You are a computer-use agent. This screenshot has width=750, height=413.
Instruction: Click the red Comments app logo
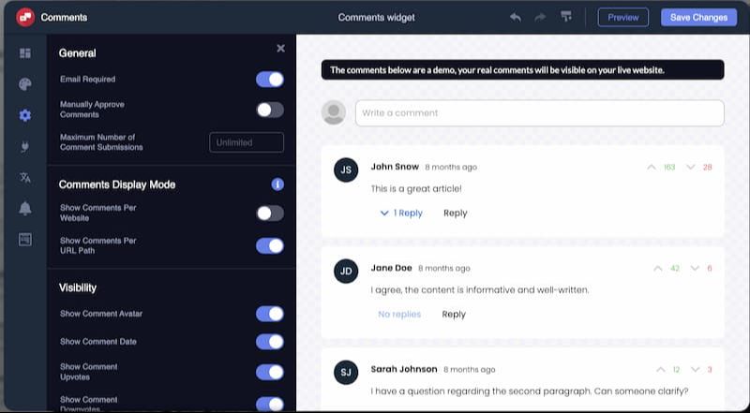(x=25, y=18)
